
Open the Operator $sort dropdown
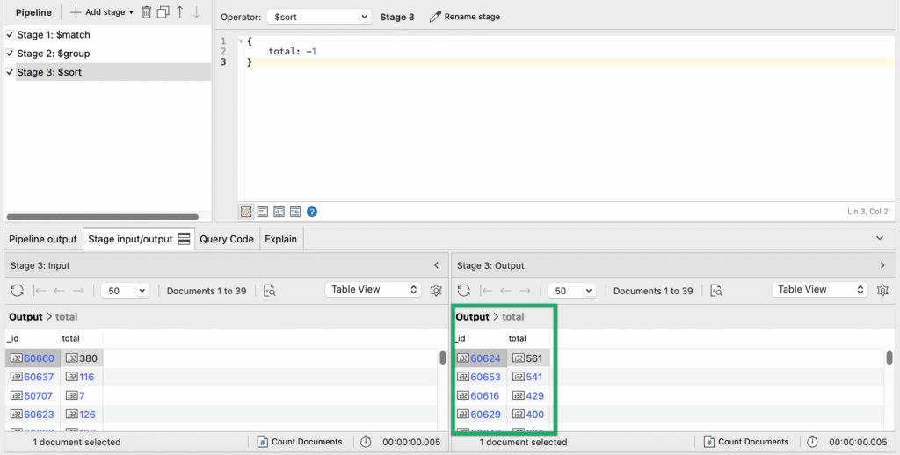click(x=318, y=17)
